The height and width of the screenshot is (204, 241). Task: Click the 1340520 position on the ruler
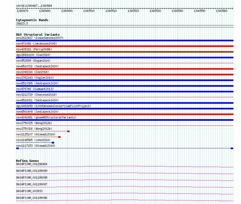[133, 11]
